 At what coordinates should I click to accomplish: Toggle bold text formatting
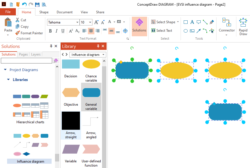50,31
